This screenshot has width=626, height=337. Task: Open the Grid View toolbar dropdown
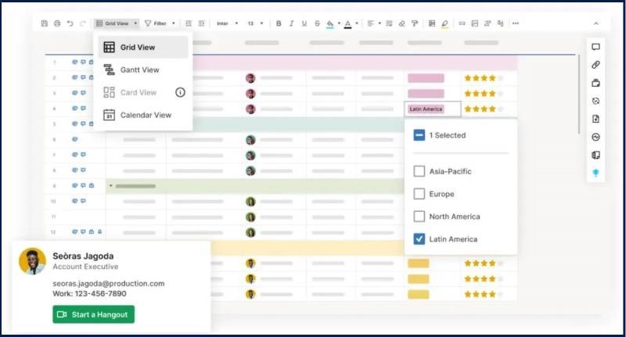click(x=117, y=23)
